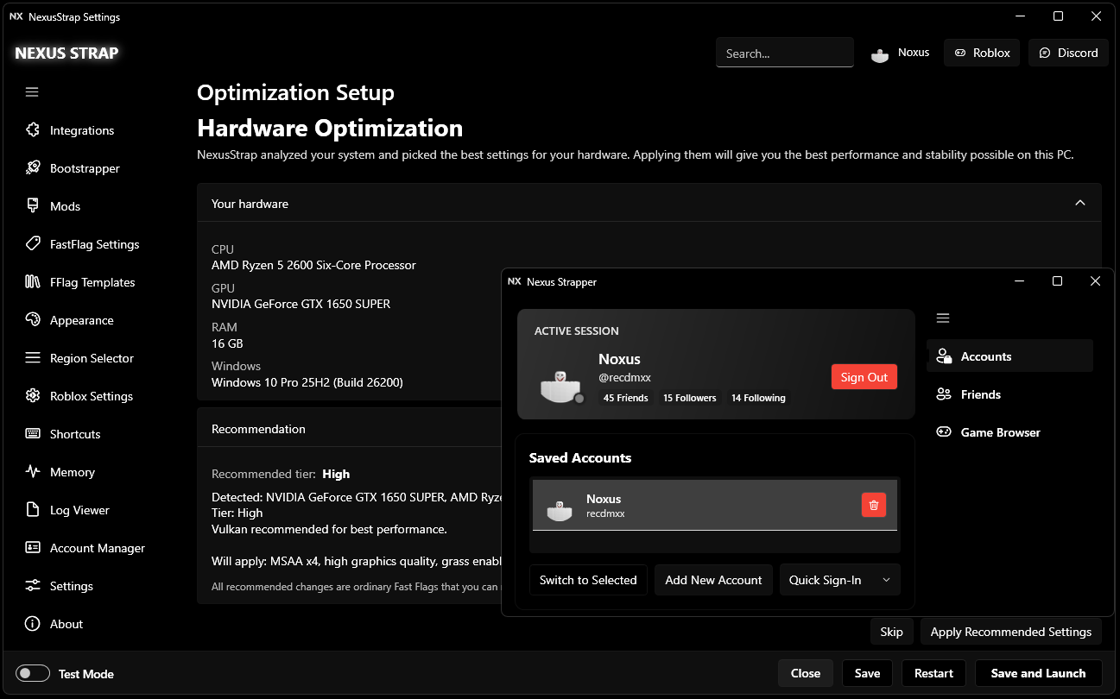The image size is (1120, 699).
Task: Select the Noxus saved account row
Action: [715, 505]
